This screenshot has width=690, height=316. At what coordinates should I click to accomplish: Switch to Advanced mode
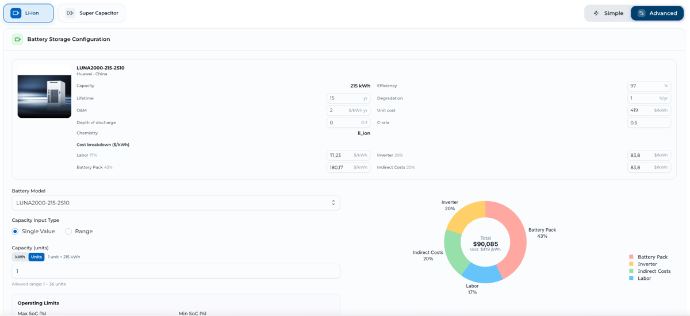(x=657, y=13)
